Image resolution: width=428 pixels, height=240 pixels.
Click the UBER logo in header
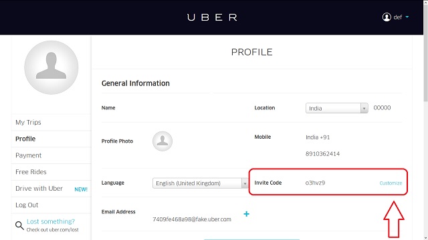click(212, 17)
